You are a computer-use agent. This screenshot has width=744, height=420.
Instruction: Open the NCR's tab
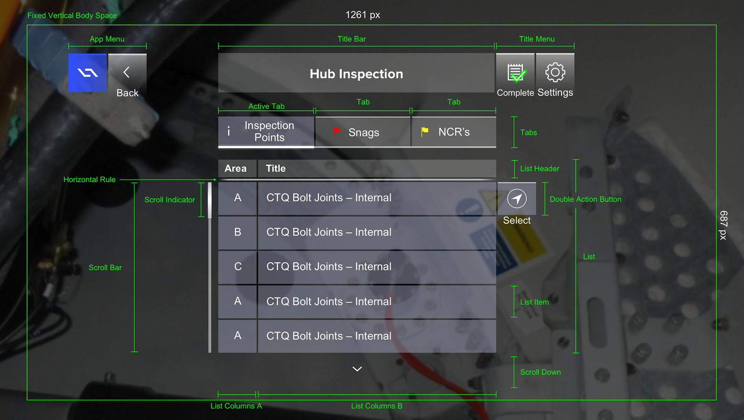coord(454,132)
